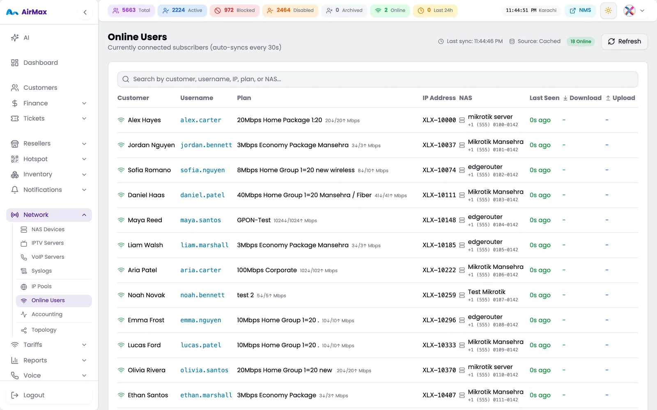Log out using the Logout button

(x=49, y=395)
